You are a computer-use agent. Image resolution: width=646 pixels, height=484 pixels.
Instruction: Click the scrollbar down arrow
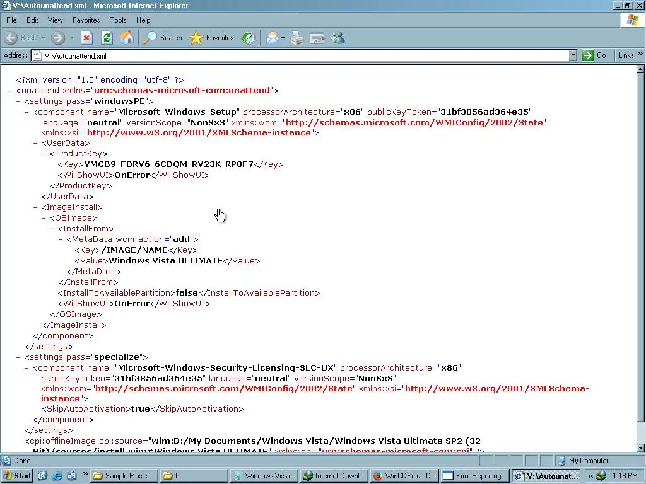pyautogui.click(x=640, y=448)
